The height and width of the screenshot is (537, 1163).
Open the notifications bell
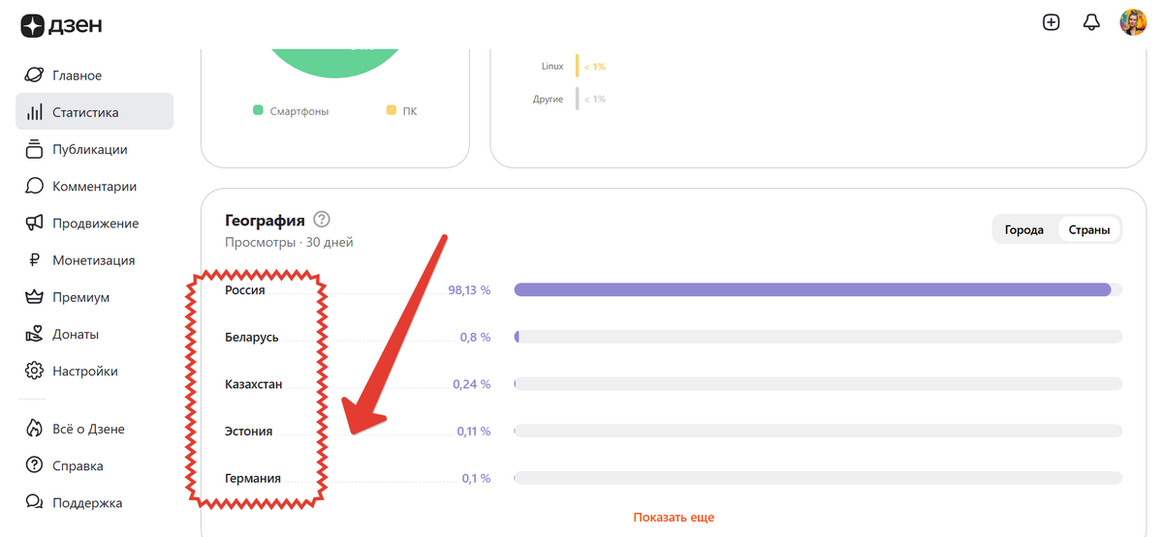pyautogui.click(x=1091, y=22)
